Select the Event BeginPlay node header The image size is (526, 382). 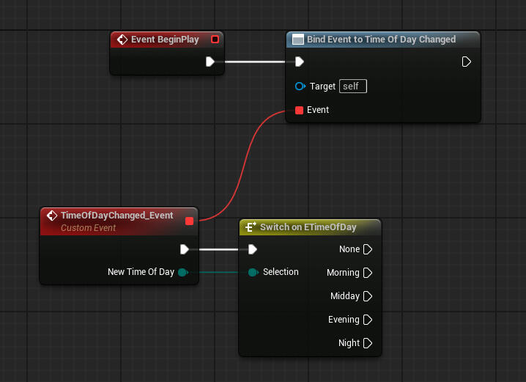164,40
